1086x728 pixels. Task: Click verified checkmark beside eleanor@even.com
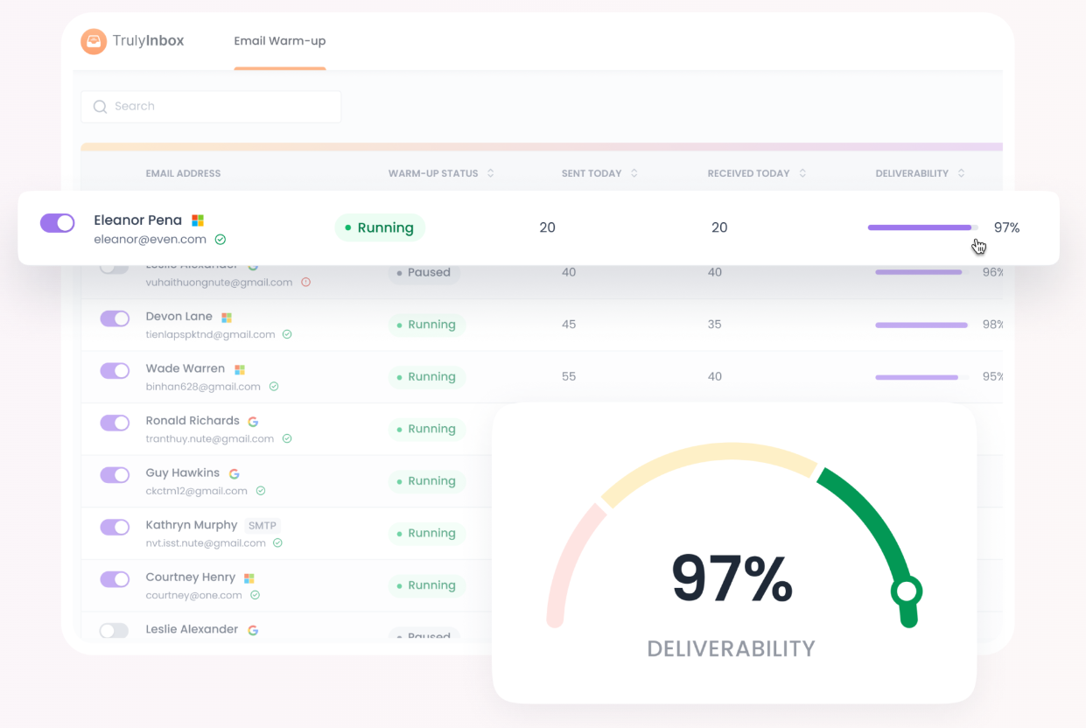tap(221, 240)
